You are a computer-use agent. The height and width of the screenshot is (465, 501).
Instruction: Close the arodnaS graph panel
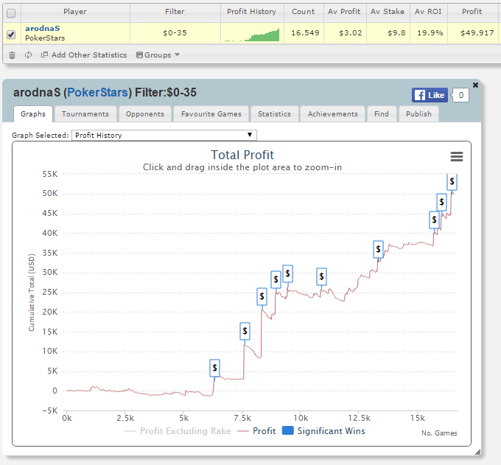pos(475,85)
